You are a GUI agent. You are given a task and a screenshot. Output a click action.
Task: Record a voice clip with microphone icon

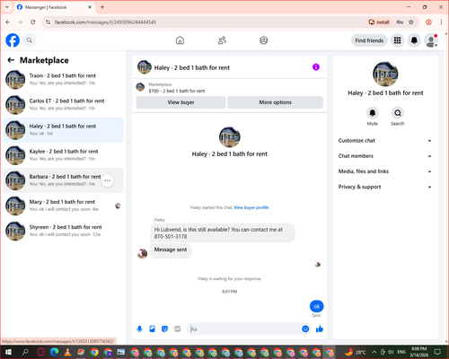pos(139,329)
